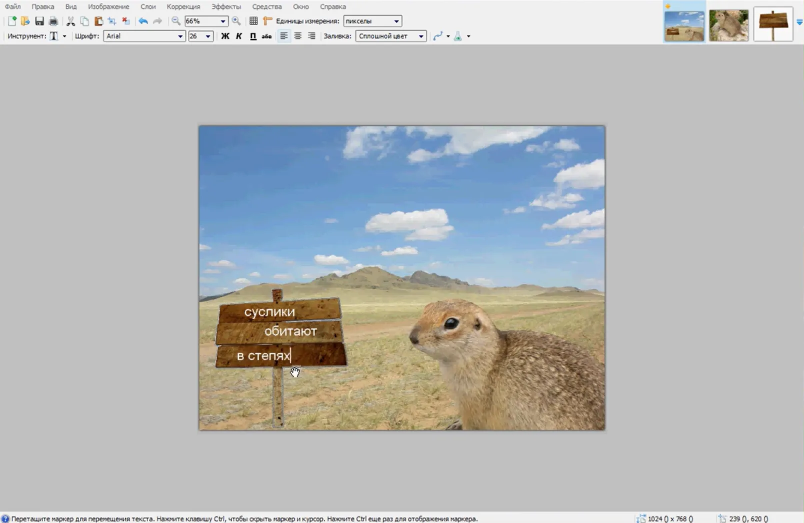Toggle italic text formatting (К)
This screenshot has width=804, height=523.
(239, 36)
